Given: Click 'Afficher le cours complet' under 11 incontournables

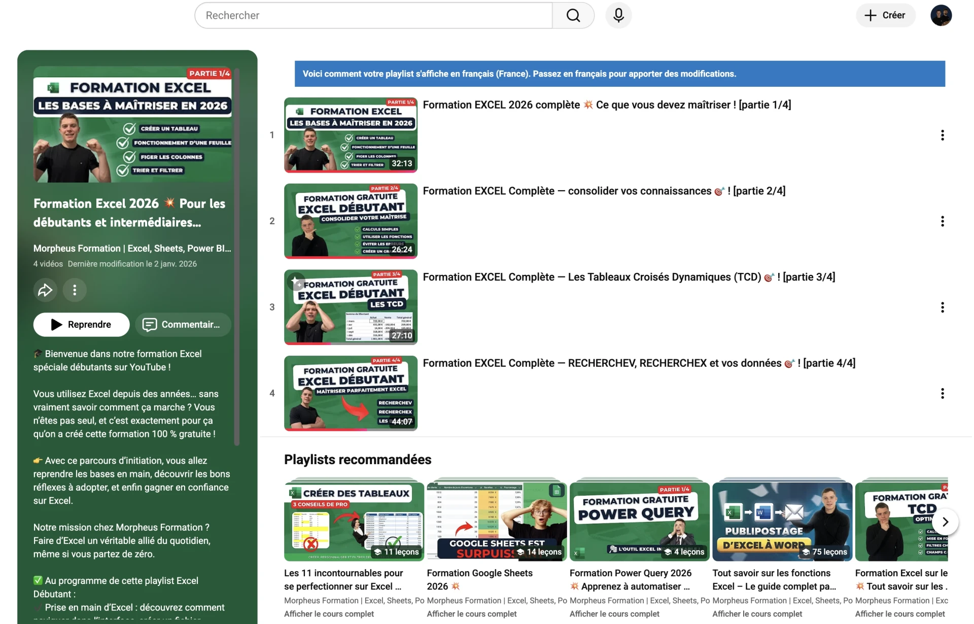Looking at the screenshot, I should (329, 614).
